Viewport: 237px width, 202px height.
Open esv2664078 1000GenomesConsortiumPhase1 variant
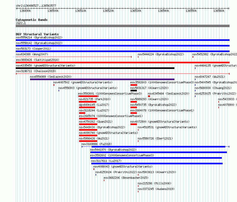(x=162, y=110)
